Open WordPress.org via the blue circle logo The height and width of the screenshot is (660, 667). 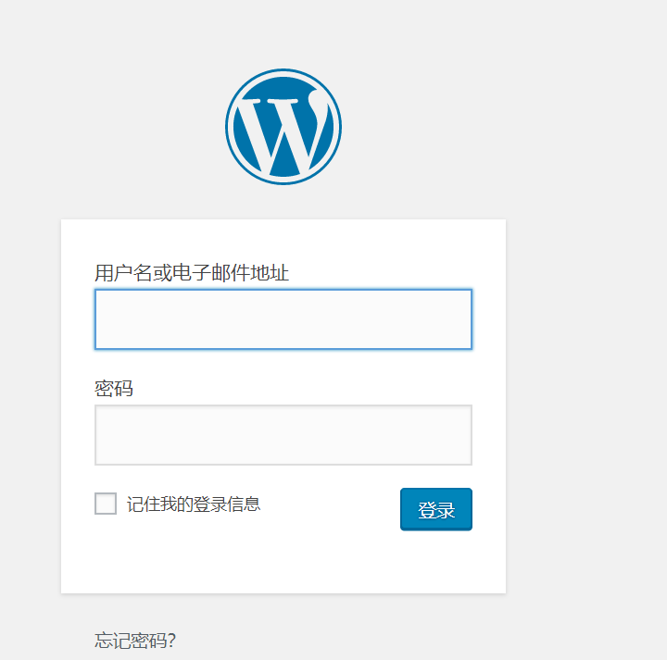[x=283, y=127]
